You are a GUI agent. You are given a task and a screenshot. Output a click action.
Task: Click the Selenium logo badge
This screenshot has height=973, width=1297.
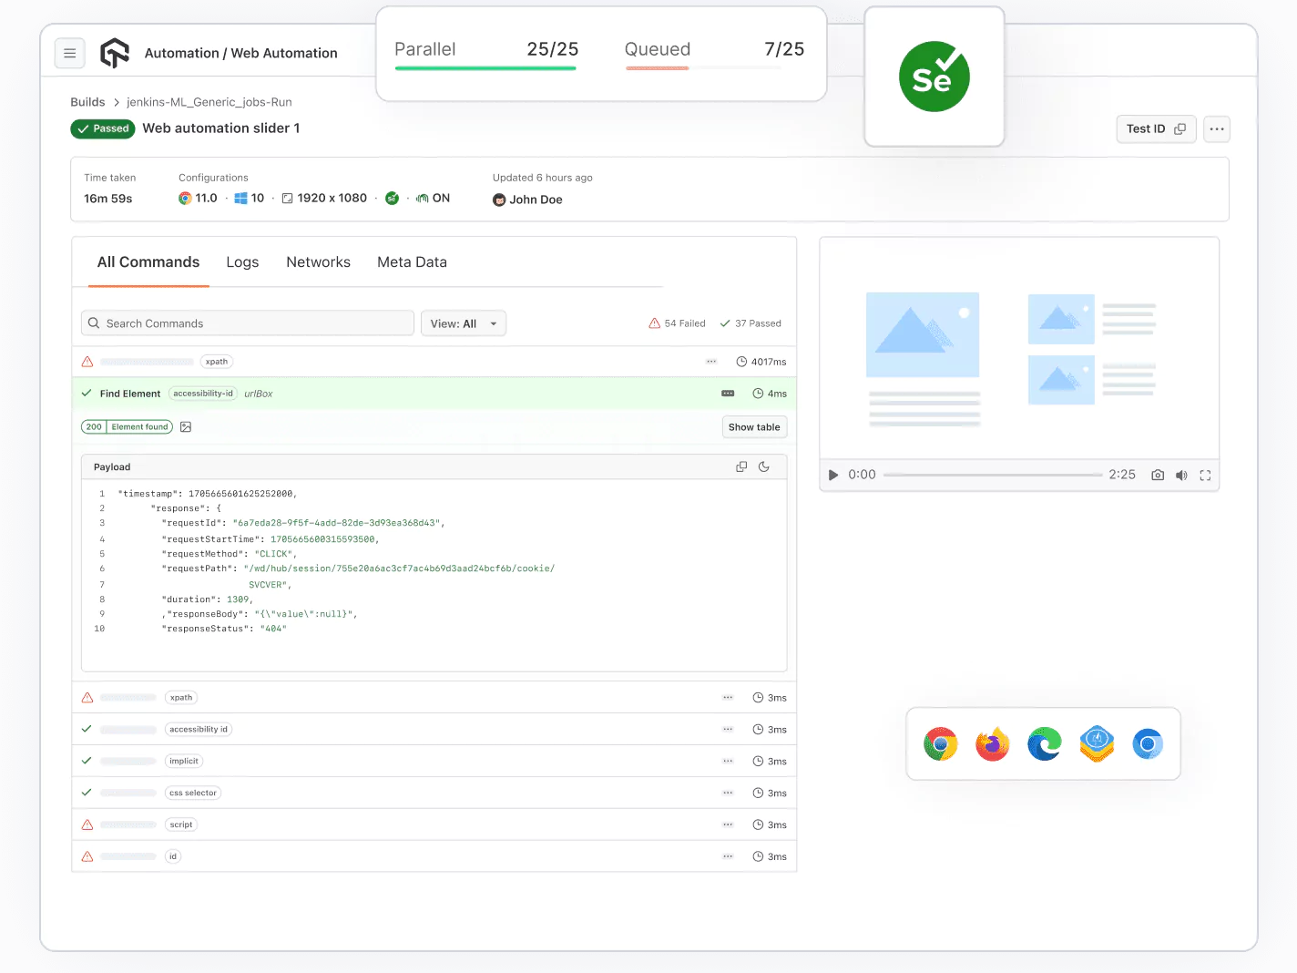click(934, 77)
